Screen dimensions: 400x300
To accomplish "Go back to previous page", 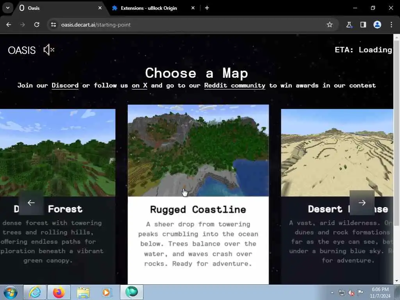I will point(9,25).
